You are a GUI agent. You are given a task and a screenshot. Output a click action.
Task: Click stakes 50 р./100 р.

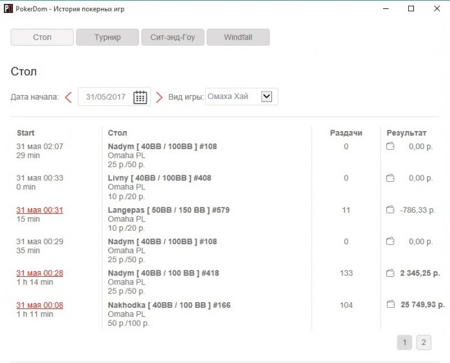(129, 323)
